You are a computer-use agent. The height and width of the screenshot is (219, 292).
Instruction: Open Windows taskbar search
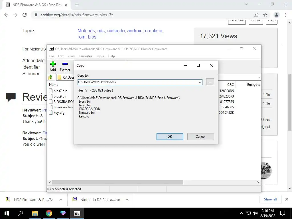tap(21, 213)
